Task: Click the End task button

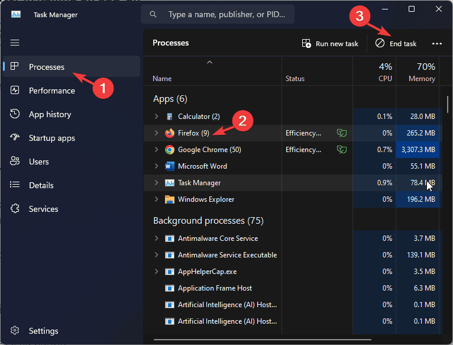Action: (x=396, y=44)
